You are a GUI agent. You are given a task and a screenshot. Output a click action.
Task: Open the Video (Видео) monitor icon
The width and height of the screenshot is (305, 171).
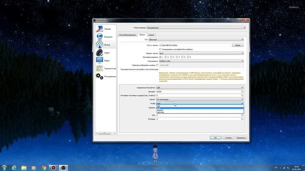[100, 60]
